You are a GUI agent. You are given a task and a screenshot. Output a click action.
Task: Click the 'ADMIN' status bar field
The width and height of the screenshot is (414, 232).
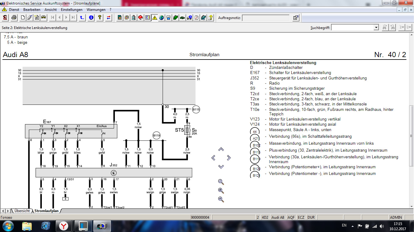coord(396,217)
